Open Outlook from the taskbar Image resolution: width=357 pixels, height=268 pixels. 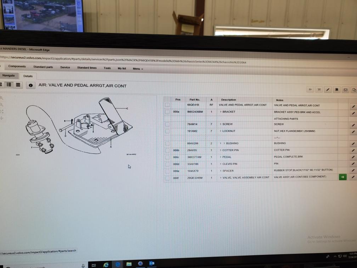[152, 263]
